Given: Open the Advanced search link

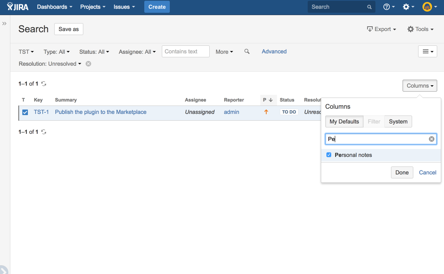Looking at the screenshot, I should [274, 51].
